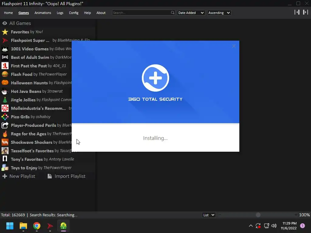Click the Player-Produced Perils share icon
The height and width of the screenshot is (233, 311).
[x=5, y=125]
